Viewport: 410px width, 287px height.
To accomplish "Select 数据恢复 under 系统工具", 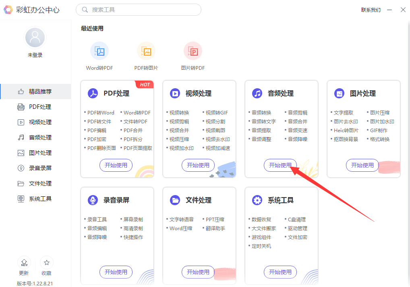I will pos(261,220).
